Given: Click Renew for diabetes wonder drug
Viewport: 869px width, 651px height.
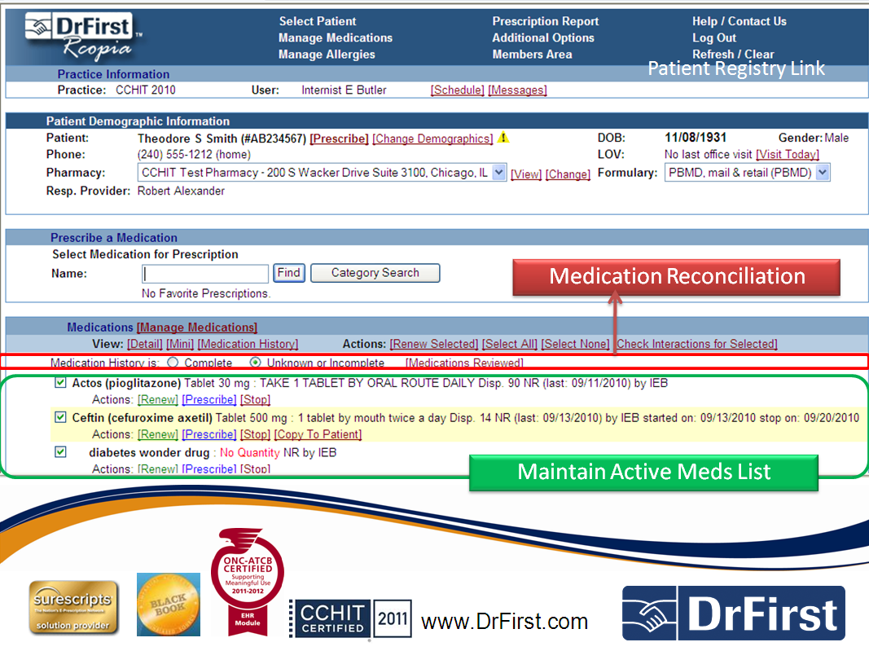Looking at the screenshot, I should pos(158,468).
